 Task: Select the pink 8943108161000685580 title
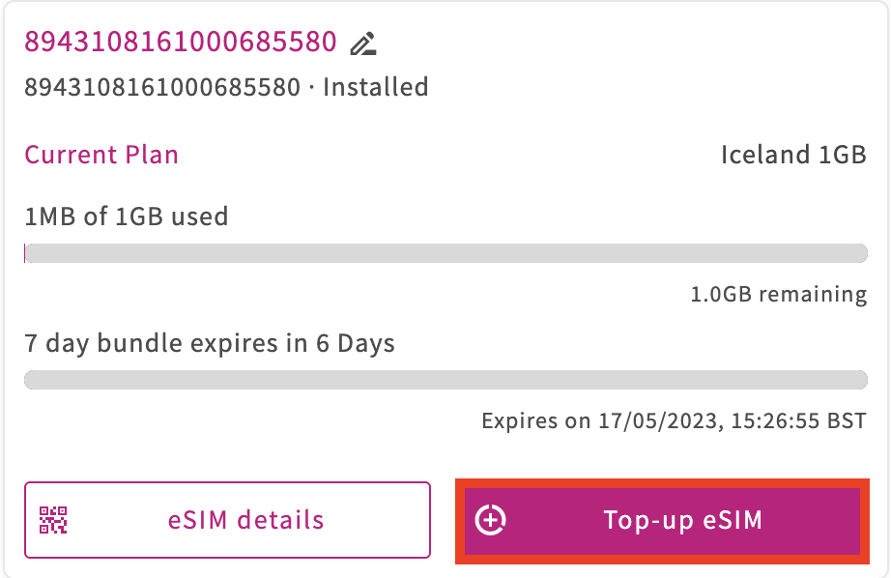tap(181, 42)
